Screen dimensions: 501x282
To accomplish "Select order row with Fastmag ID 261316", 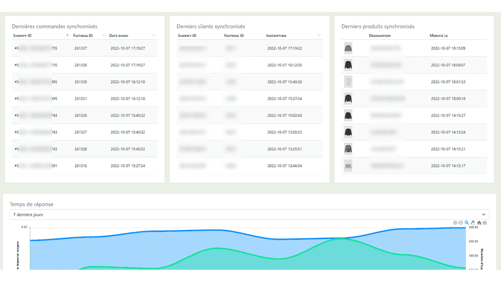I will pyautogui.click(x=85, y=166).
